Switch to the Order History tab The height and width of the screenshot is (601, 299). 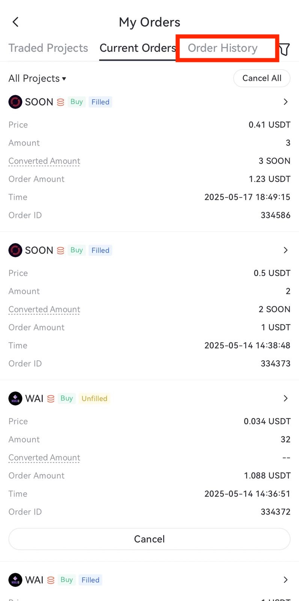(x=223, y=48)
